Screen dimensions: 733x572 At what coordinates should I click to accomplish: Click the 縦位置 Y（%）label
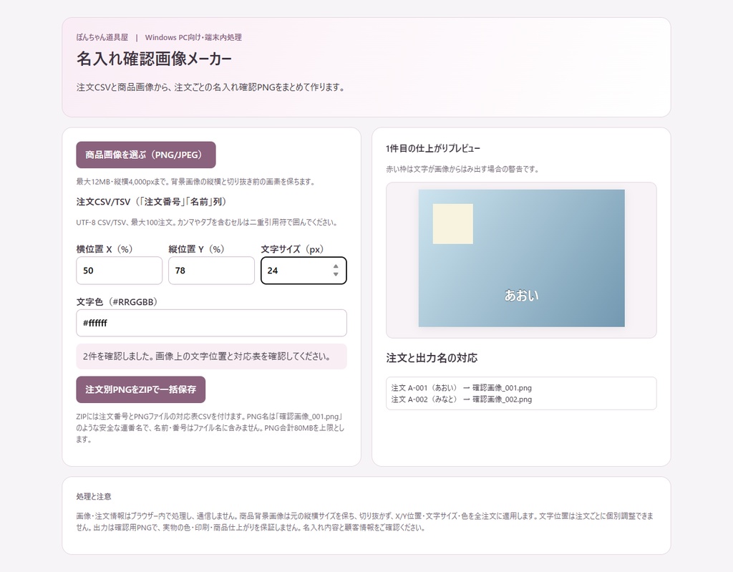pyautogui.click(x=197, y=249)
